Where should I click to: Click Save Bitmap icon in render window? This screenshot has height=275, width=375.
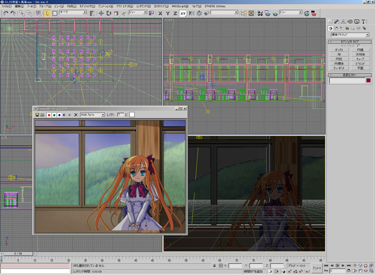pyautogui.click(x=37, y=115)
